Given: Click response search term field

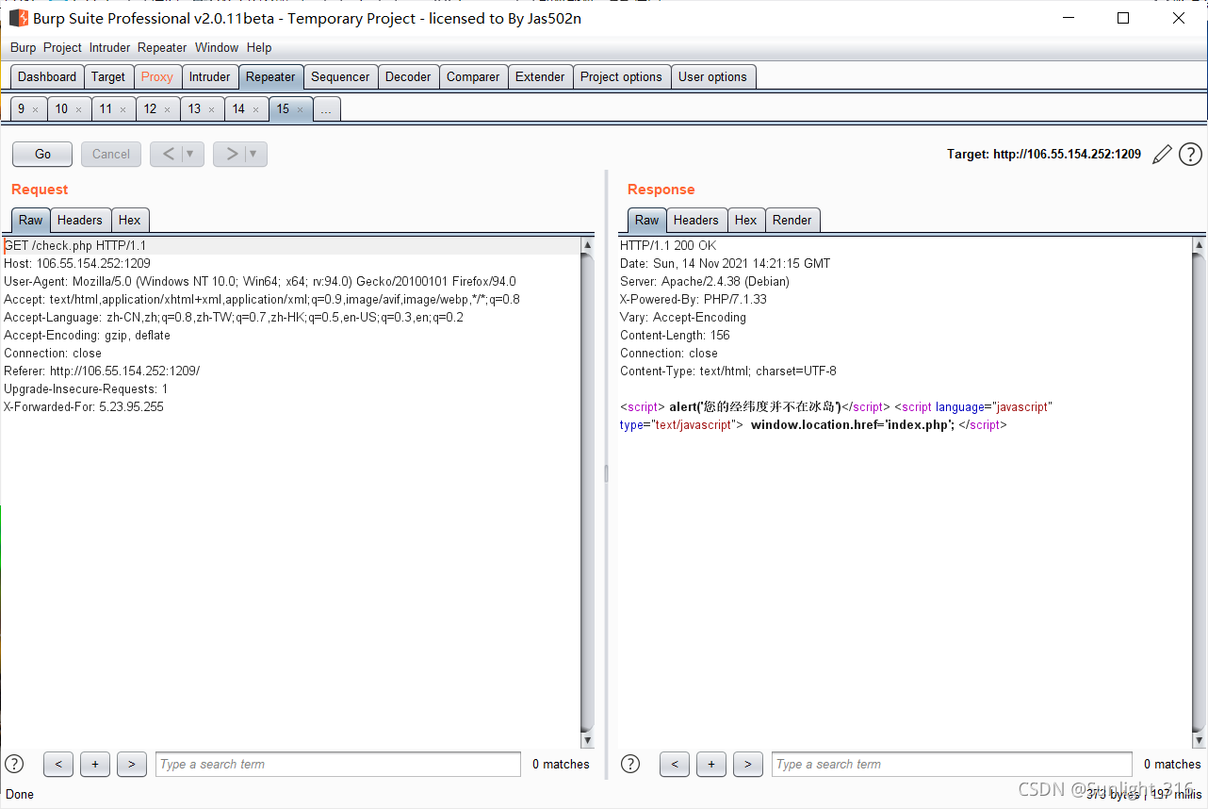Looking at the screenshot, I should (952, 764).
